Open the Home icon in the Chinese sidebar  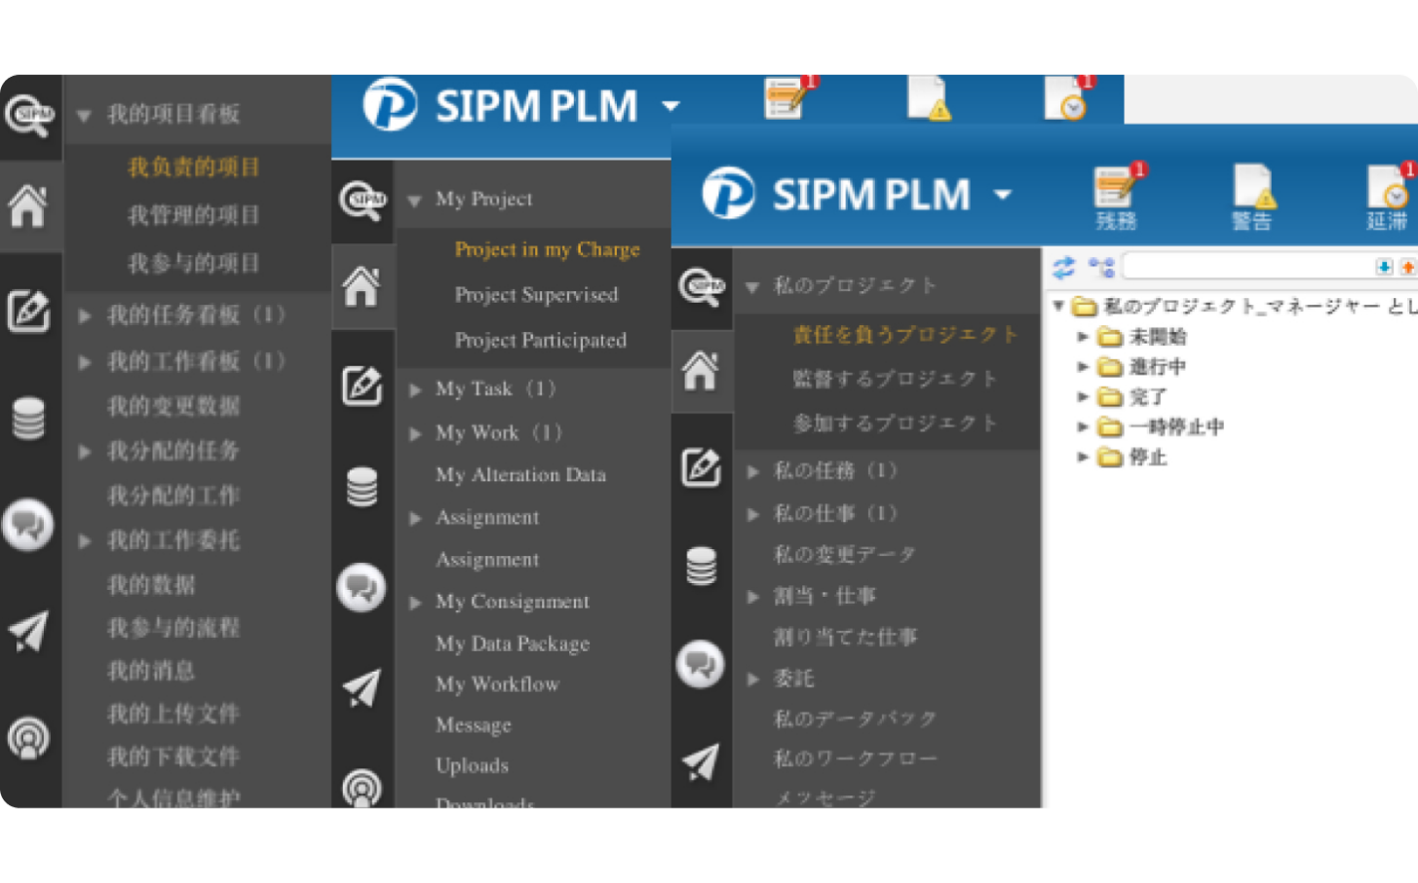28,205
